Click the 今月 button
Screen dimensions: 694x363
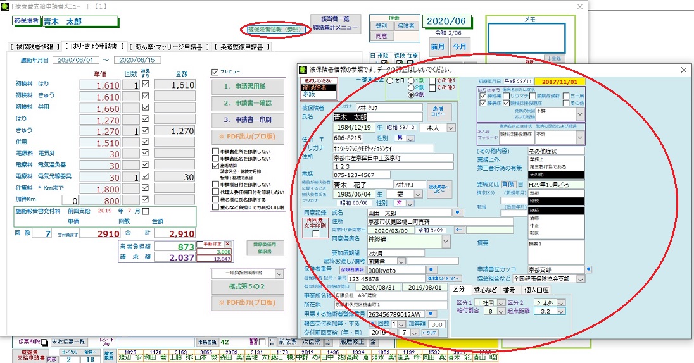(x=459, y=46)
